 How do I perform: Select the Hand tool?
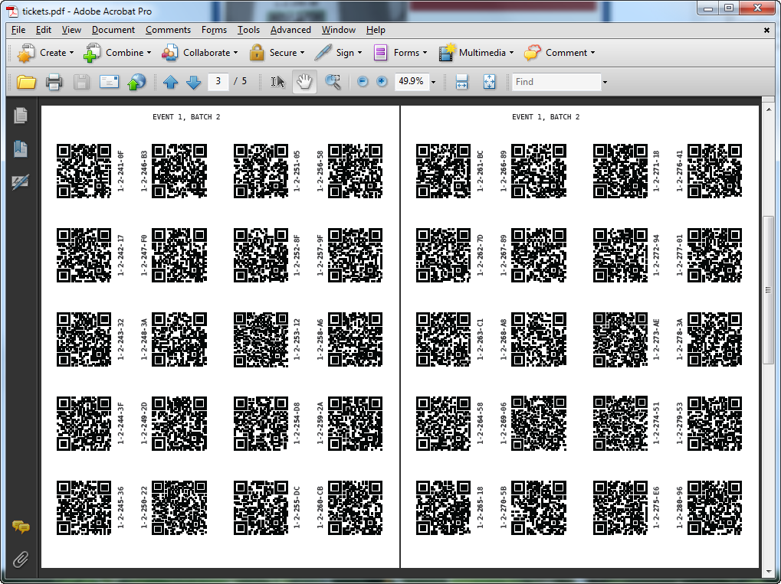click(x=304, y=82)
